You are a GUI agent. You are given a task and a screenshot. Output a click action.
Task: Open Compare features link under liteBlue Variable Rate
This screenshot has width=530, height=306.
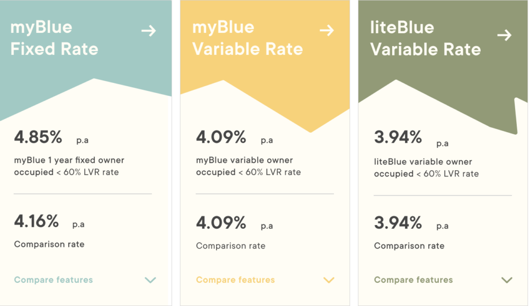[x=413, y=280]
